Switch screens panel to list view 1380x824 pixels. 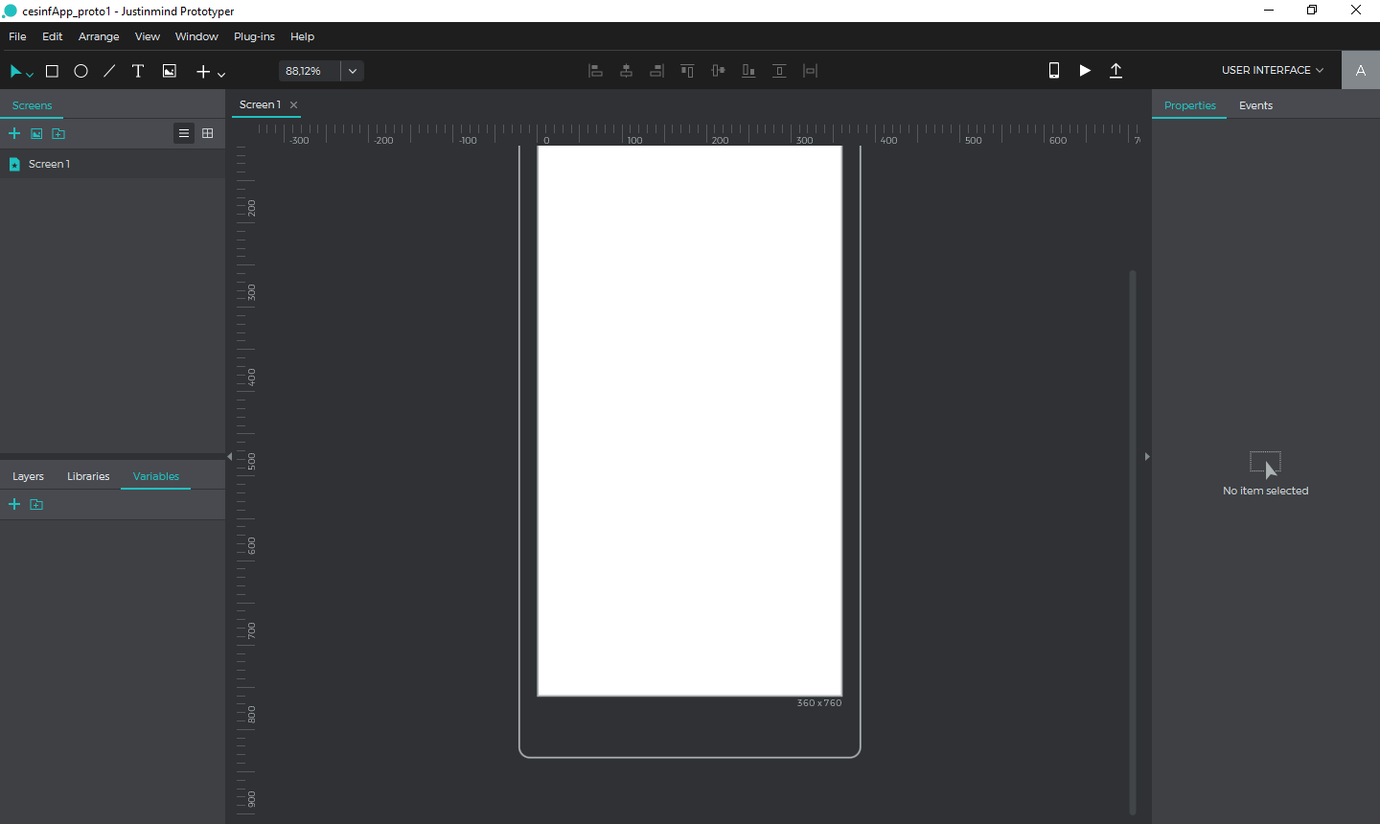point(184,133)
